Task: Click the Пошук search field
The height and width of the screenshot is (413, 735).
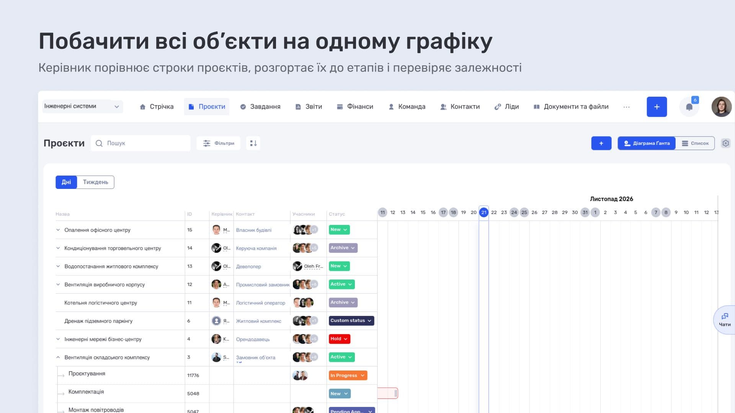Action: [x=140, y=143]
